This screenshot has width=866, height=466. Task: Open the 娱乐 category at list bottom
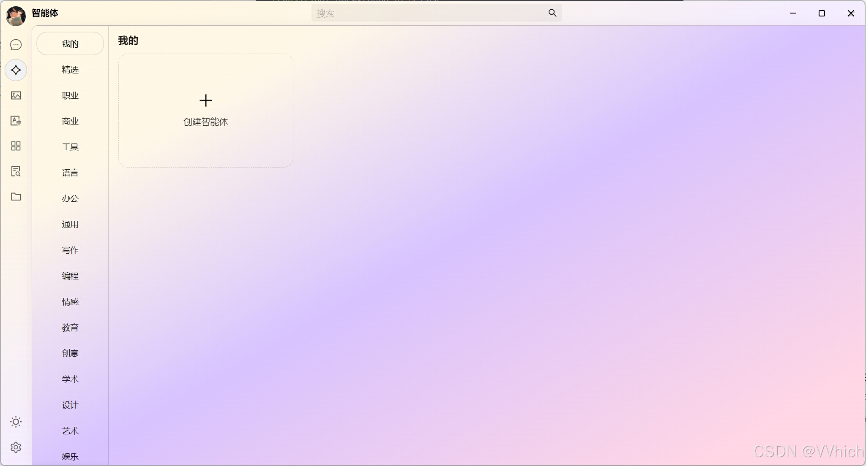pyautogui.click(x=70, y=457)
